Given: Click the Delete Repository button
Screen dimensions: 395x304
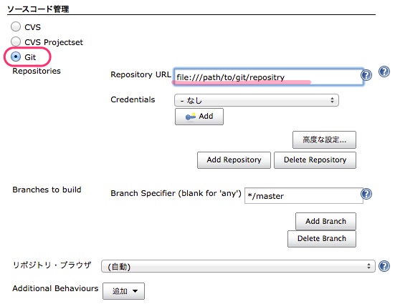Looking at the screenshot, I should click(315, 160).
